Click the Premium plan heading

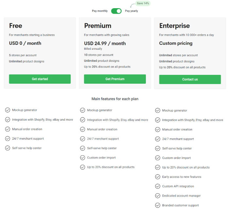click(x=98, y=26)
